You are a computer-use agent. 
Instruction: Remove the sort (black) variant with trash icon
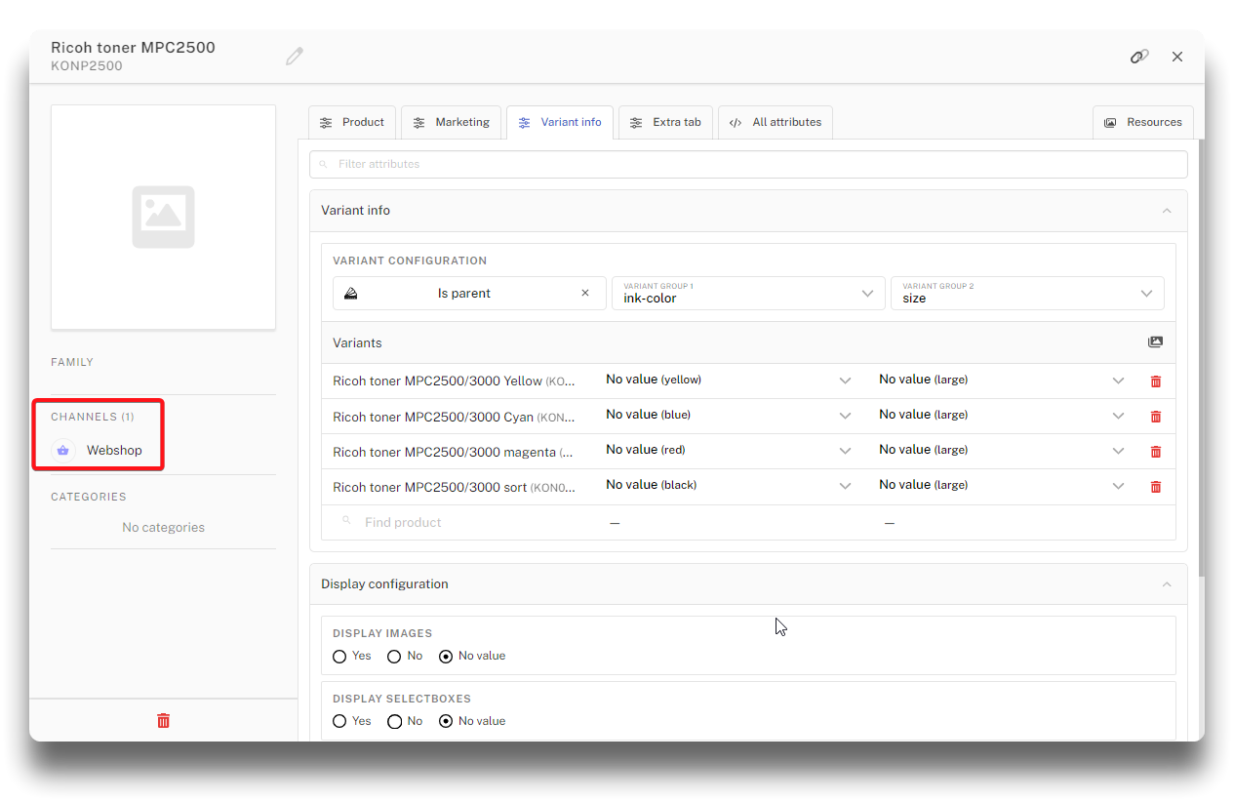coord(1155,487)
